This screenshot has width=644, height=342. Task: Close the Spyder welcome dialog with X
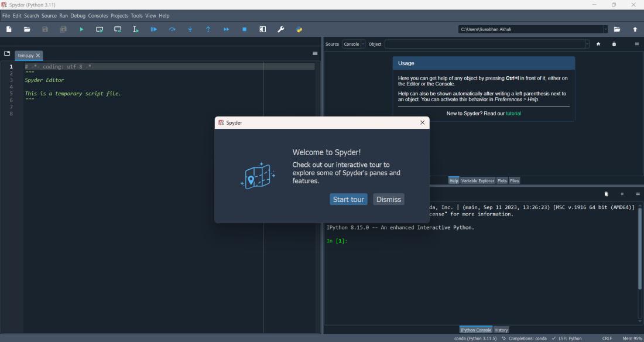click(422, 122)
